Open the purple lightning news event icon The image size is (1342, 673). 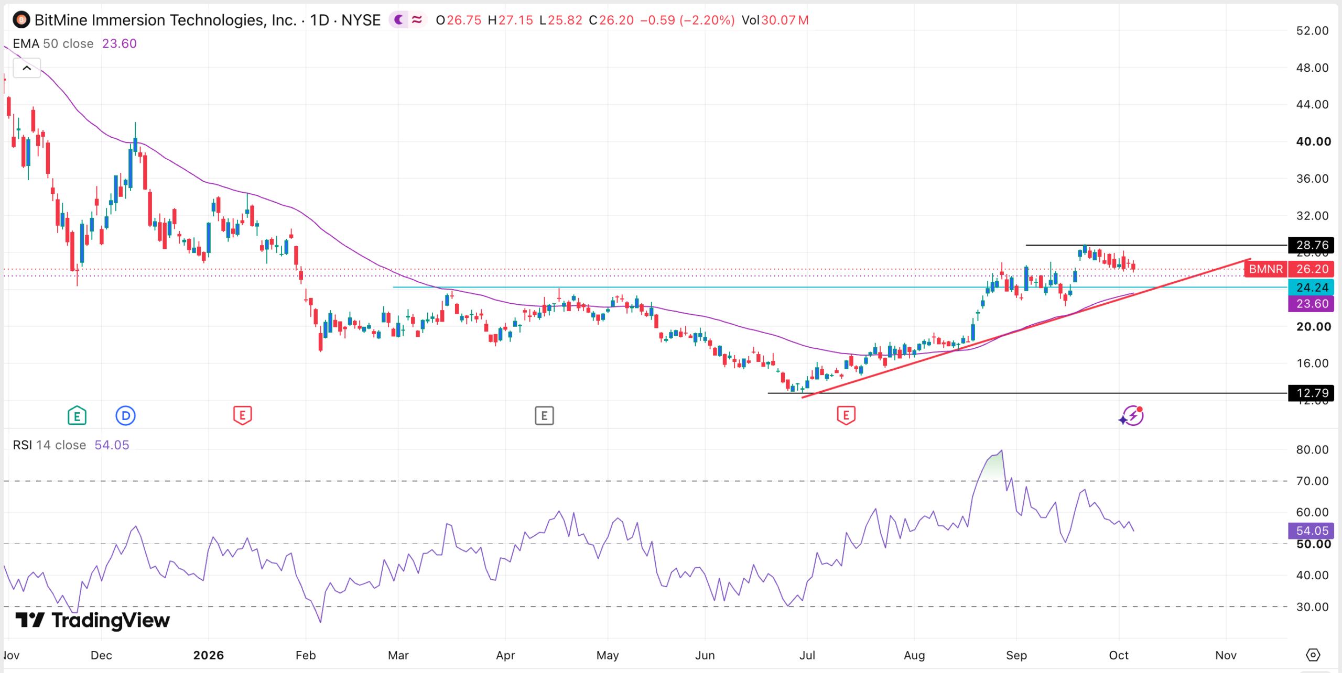click(x=1132, y=416)
